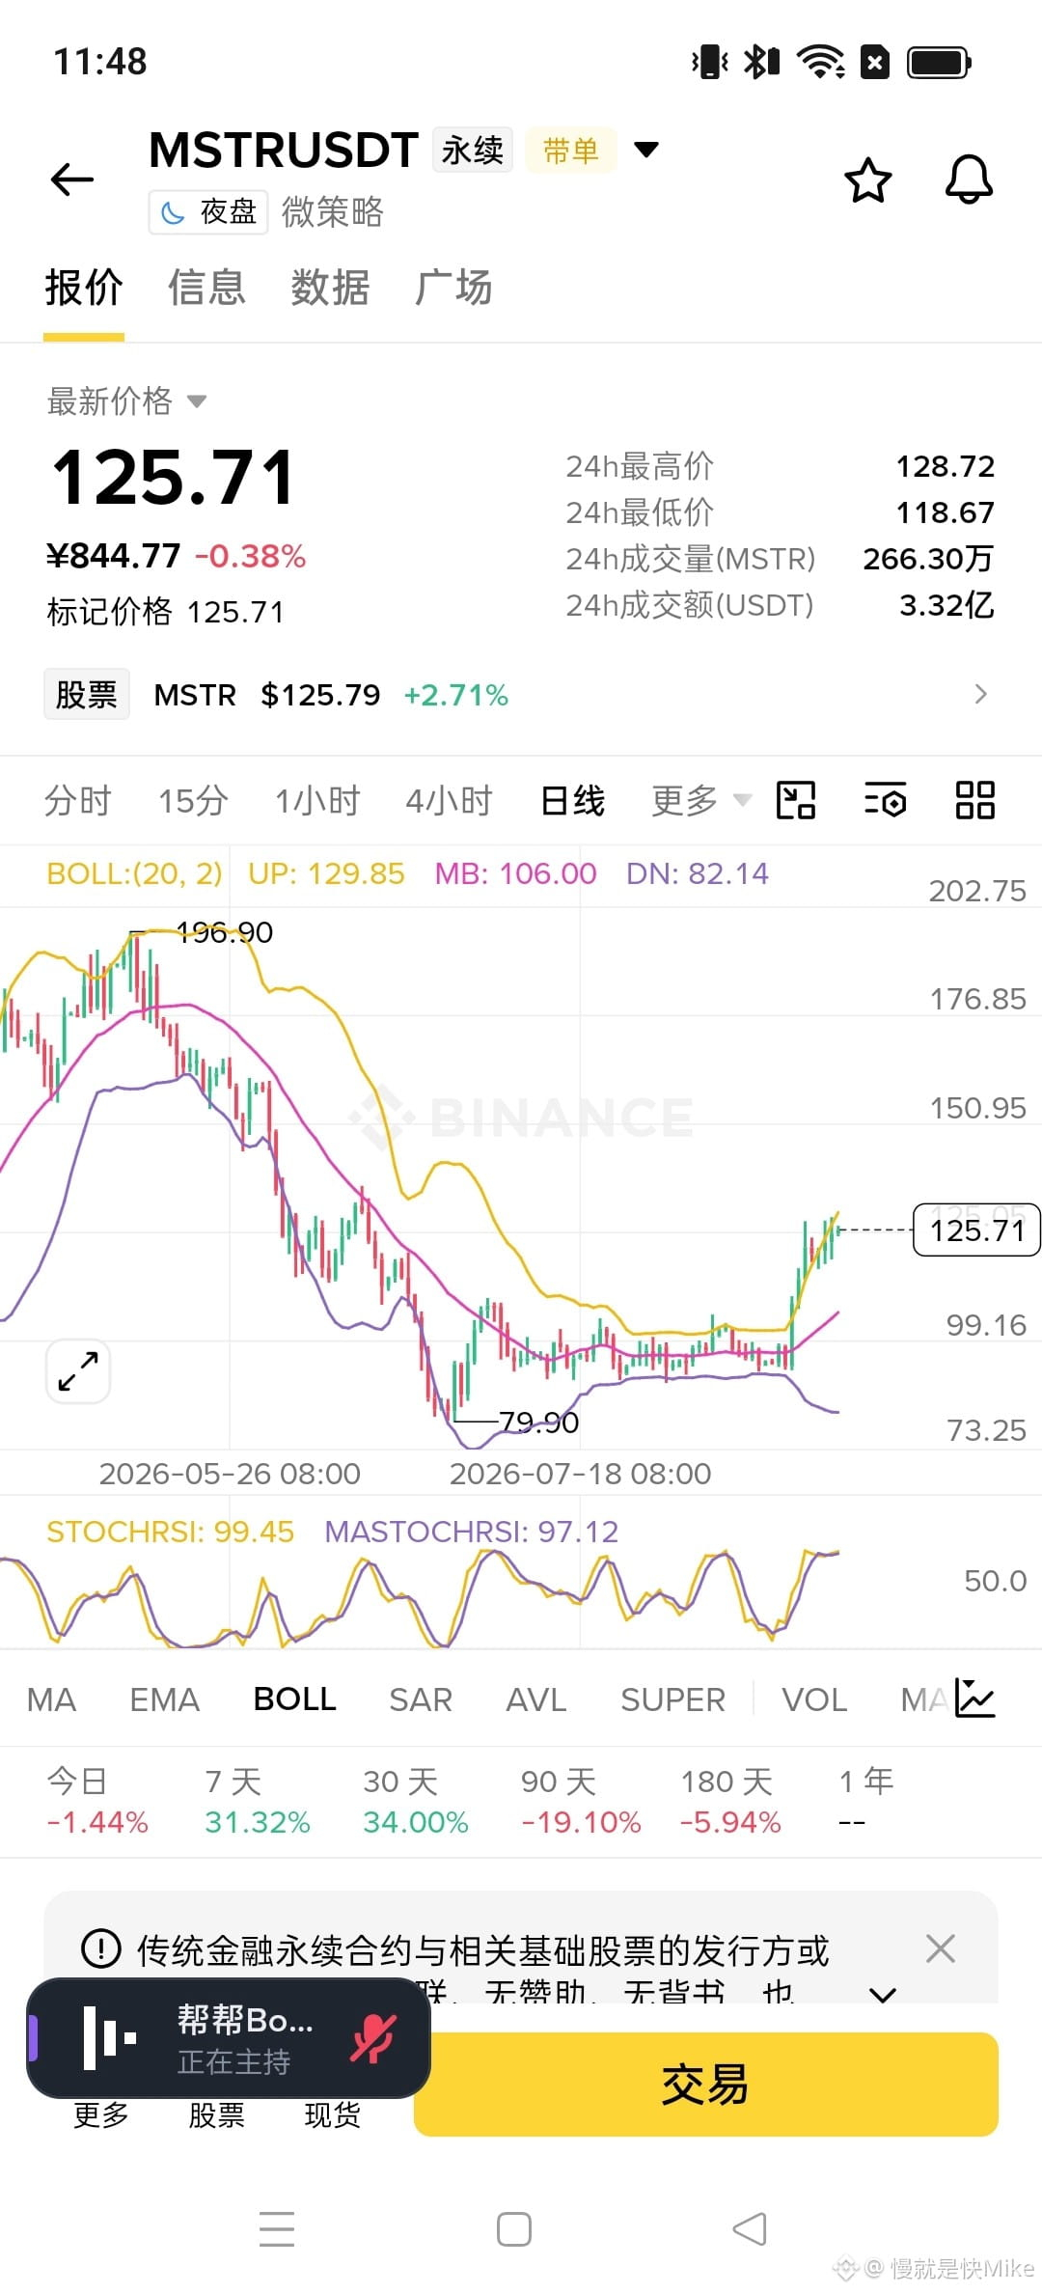The image size is (1042, 2293).
Task: Open 现货 bottom shortcut
Action: point(332,2115)
